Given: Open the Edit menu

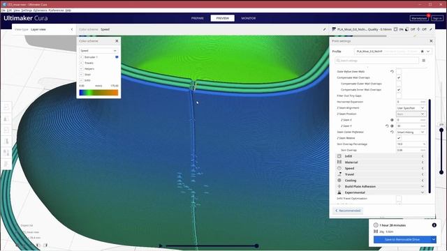Looking at the screenshot, I should (9, 10).
